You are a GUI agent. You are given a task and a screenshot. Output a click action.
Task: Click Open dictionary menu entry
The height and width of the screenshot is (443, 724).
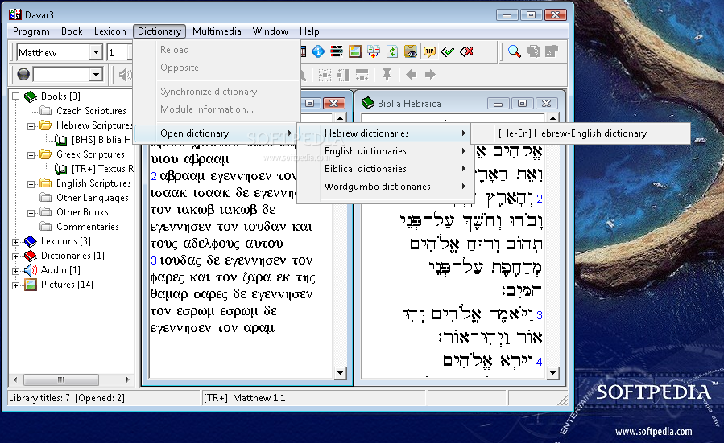click(x=217, y=133)
